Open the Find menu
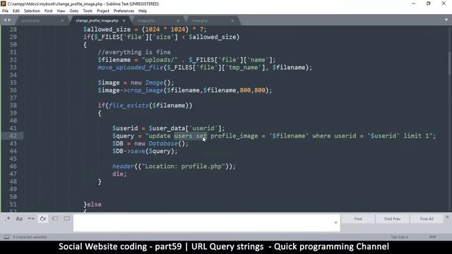Screen dimensions: 452x254 point(49,11)
